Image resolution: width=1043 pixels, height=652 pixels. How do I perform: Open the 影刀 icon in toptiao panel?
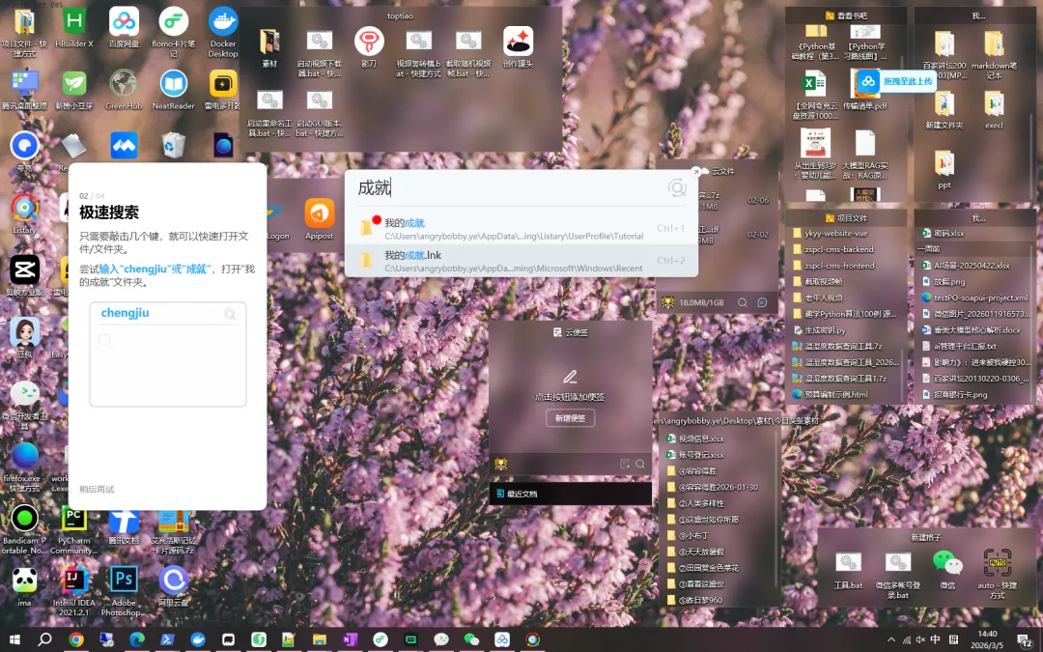369,48
